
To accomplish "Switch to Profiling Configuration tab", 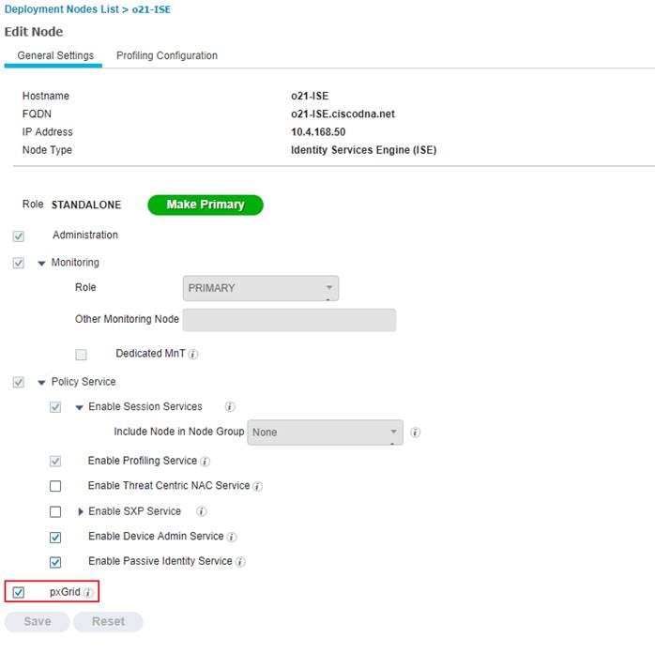I will point(167,55).
